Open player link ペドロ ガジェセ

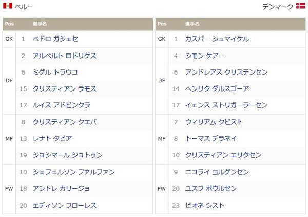tap(55, 39)
